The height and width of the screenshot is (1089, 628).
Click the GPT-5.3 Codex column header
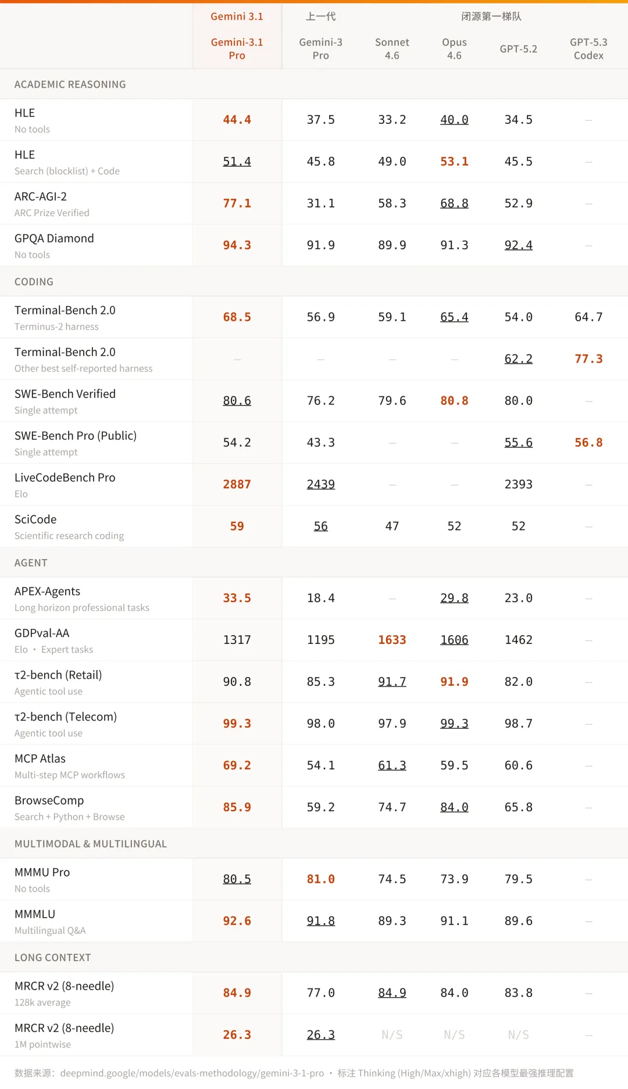pos(588,49)
